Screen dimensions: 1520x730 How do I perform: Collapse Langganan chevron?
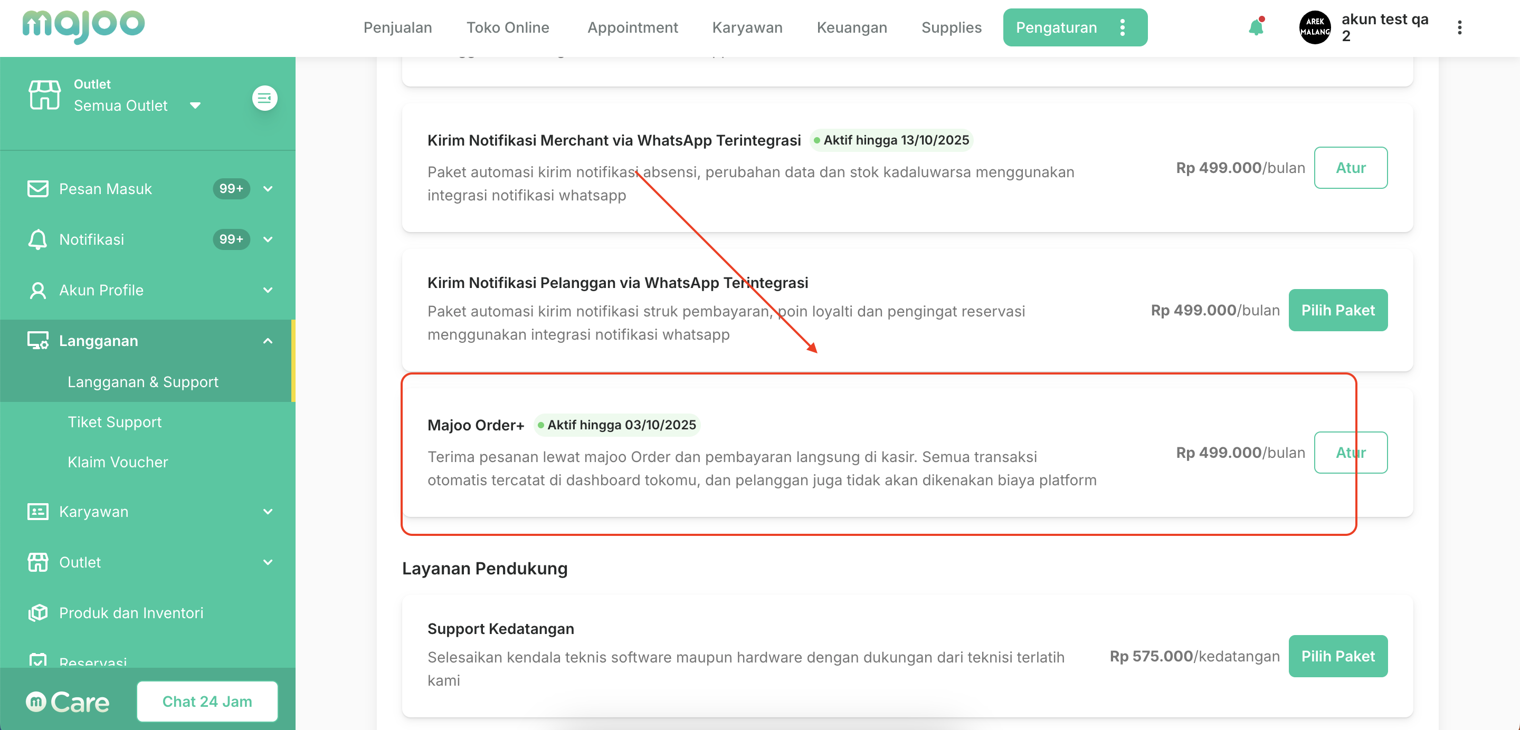[268, 341]
